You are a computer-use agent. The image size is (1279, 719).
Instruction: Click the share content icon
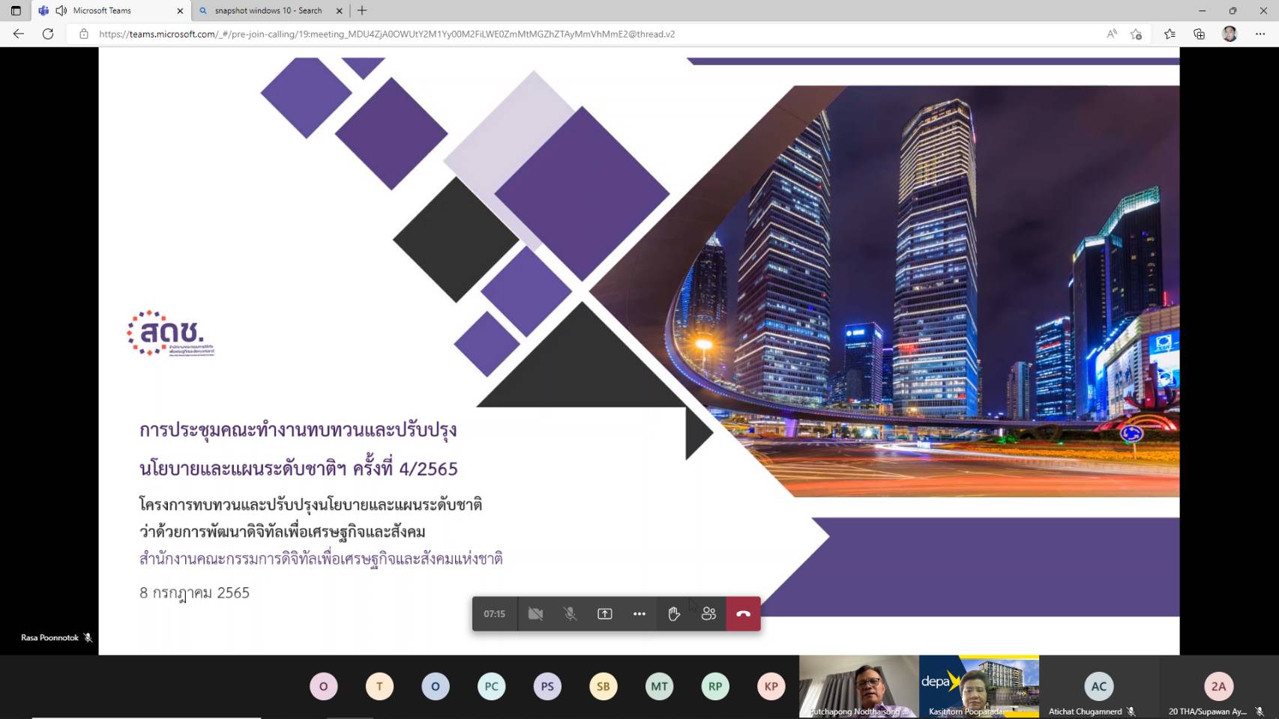pyautogui.click(x=604, y=613)
